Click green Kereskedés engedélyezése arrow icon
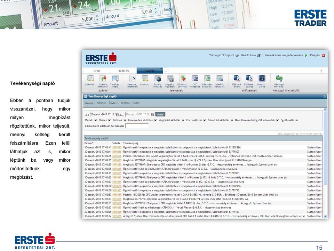This screenshot has height=251, width=334. pos(306,55)
